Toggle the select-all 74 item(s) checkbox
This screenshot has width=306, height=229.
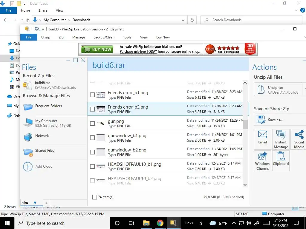pyautogui.click(x=94, y=197)
